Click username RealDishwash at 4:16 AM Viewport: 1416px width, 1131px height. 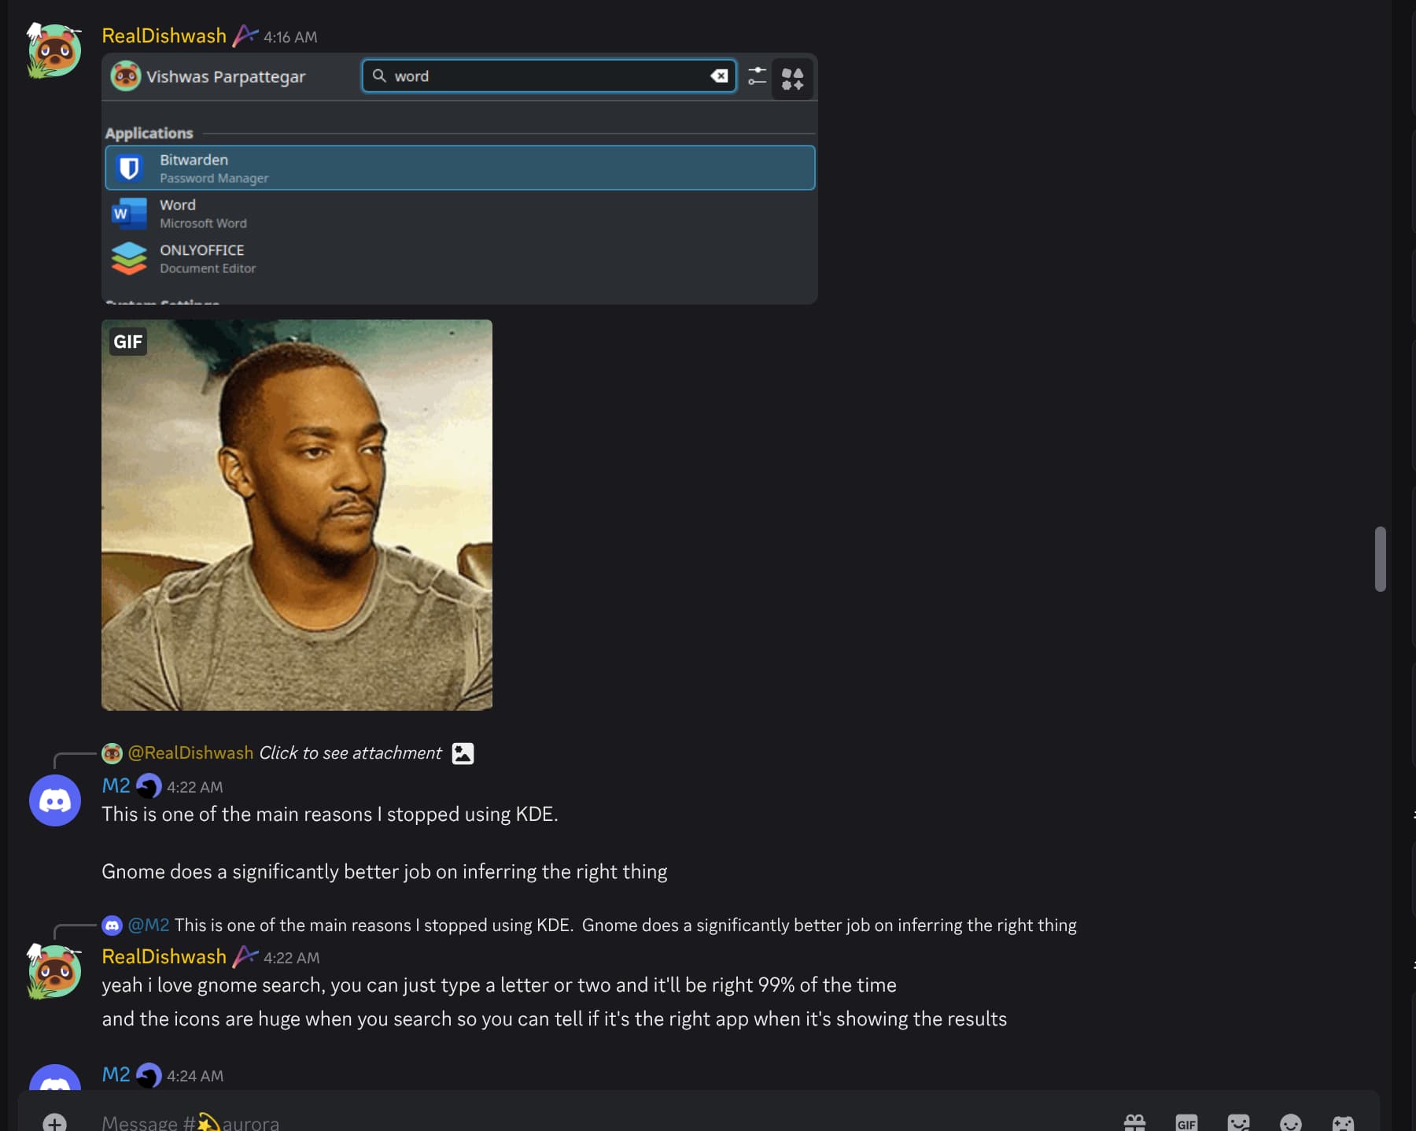[x=164, y=36]
